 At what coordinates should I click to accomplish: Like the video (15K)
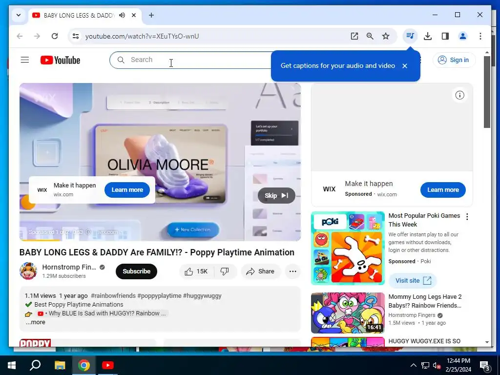[196, 271]
